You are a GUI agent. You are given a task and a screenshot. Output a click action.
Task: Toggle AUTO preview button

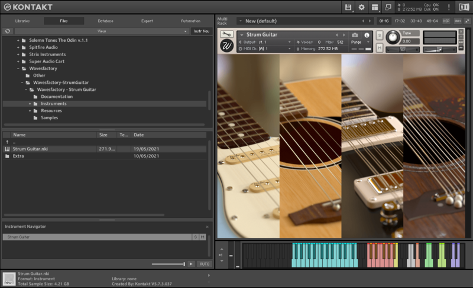(204, 264)
